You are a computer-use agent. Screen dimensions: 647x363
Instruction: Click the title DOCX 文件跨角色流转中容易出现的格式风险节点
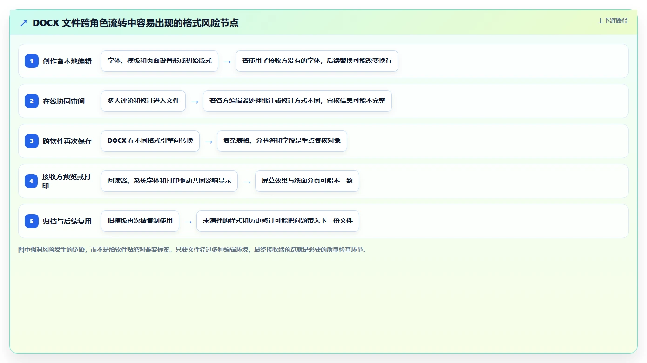click(x=135, y=23)
